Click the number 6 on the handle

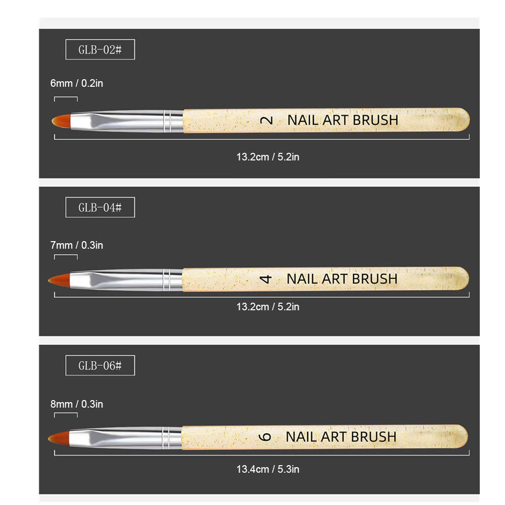click(265, 437)
